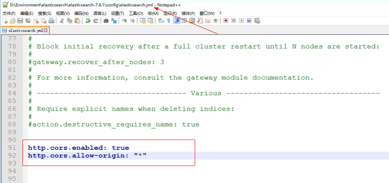Open the 编码(N) menu
The image size is (389, 183).
pos(81,14)
